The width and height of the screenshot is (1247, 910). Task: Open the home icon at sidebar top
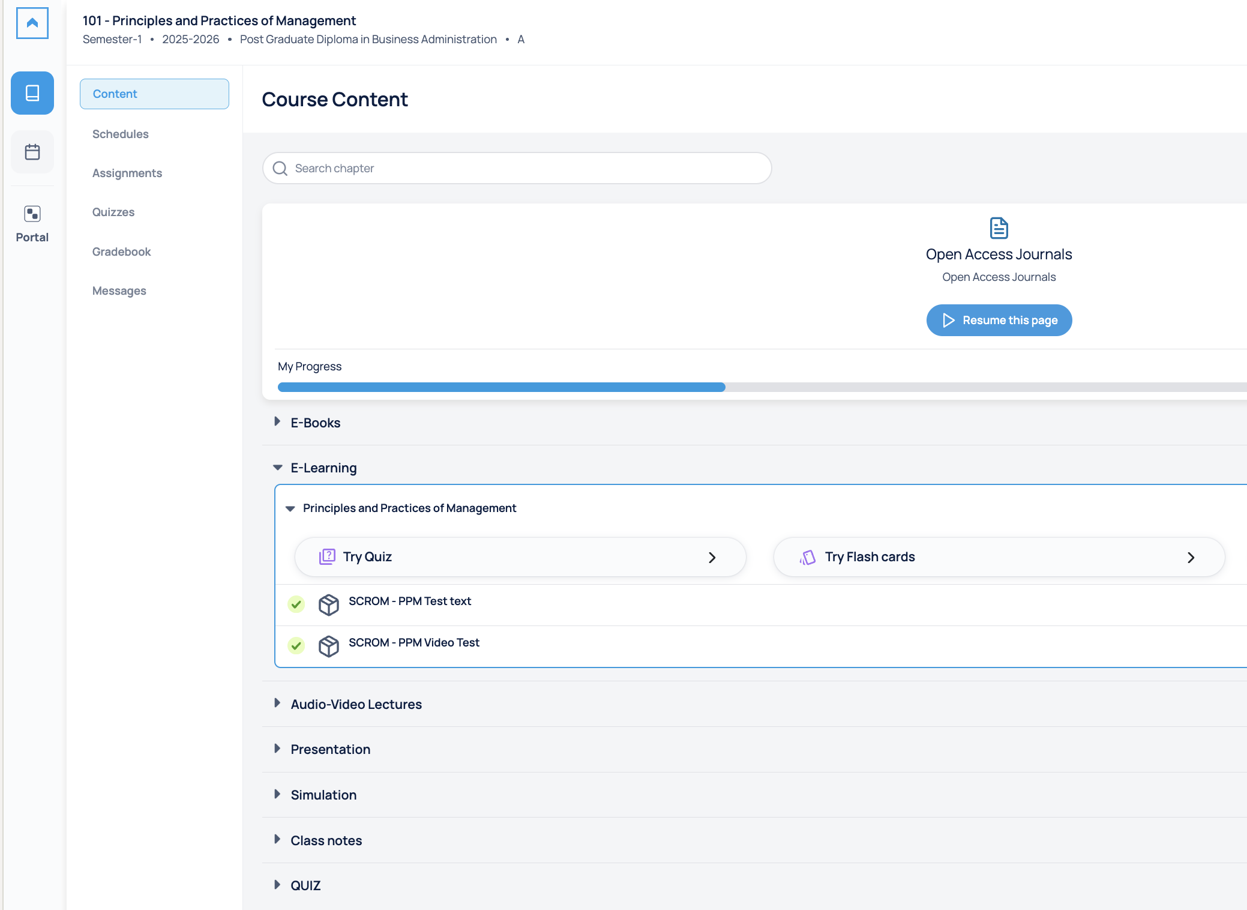coord(32,23)
